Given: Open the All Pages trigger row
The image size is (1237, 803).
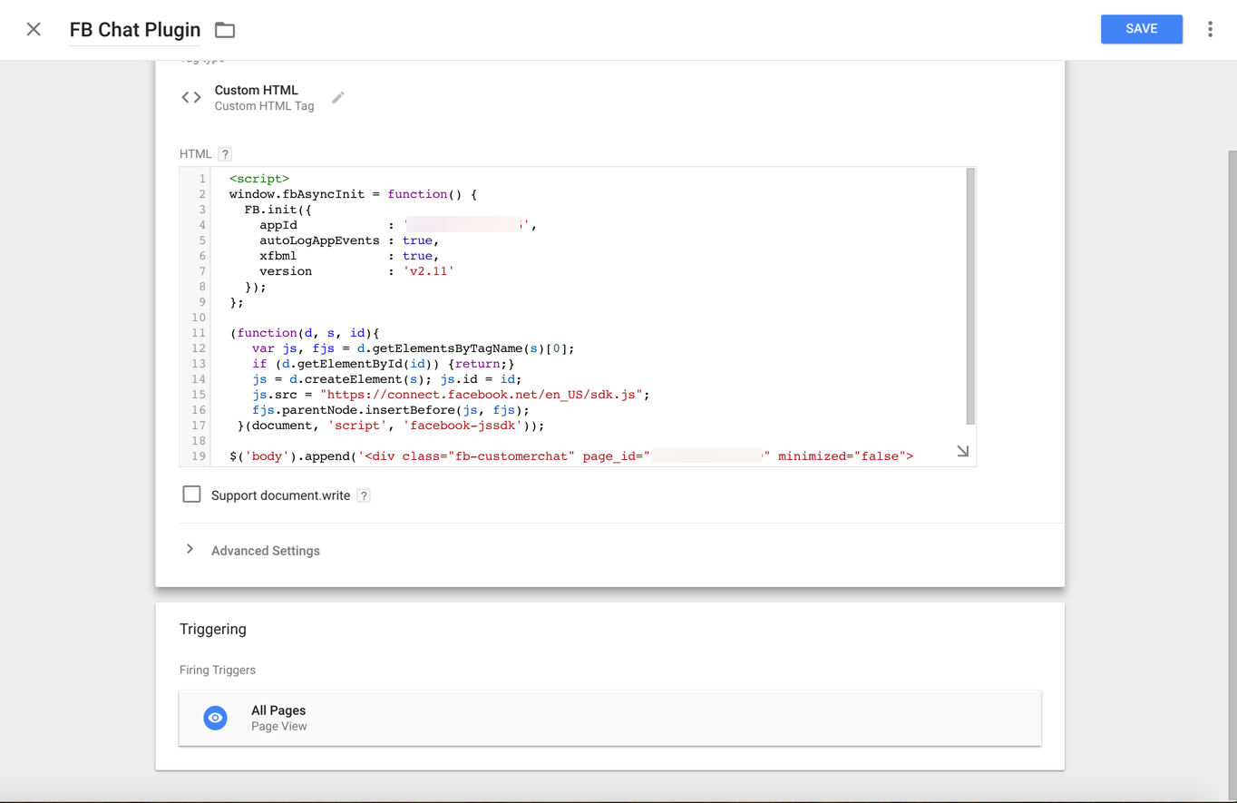Looking at the screenshot, I should (609, 718).
